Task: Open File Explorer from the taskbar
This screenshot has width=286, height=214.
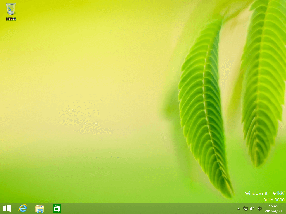Action: (40, 208)
